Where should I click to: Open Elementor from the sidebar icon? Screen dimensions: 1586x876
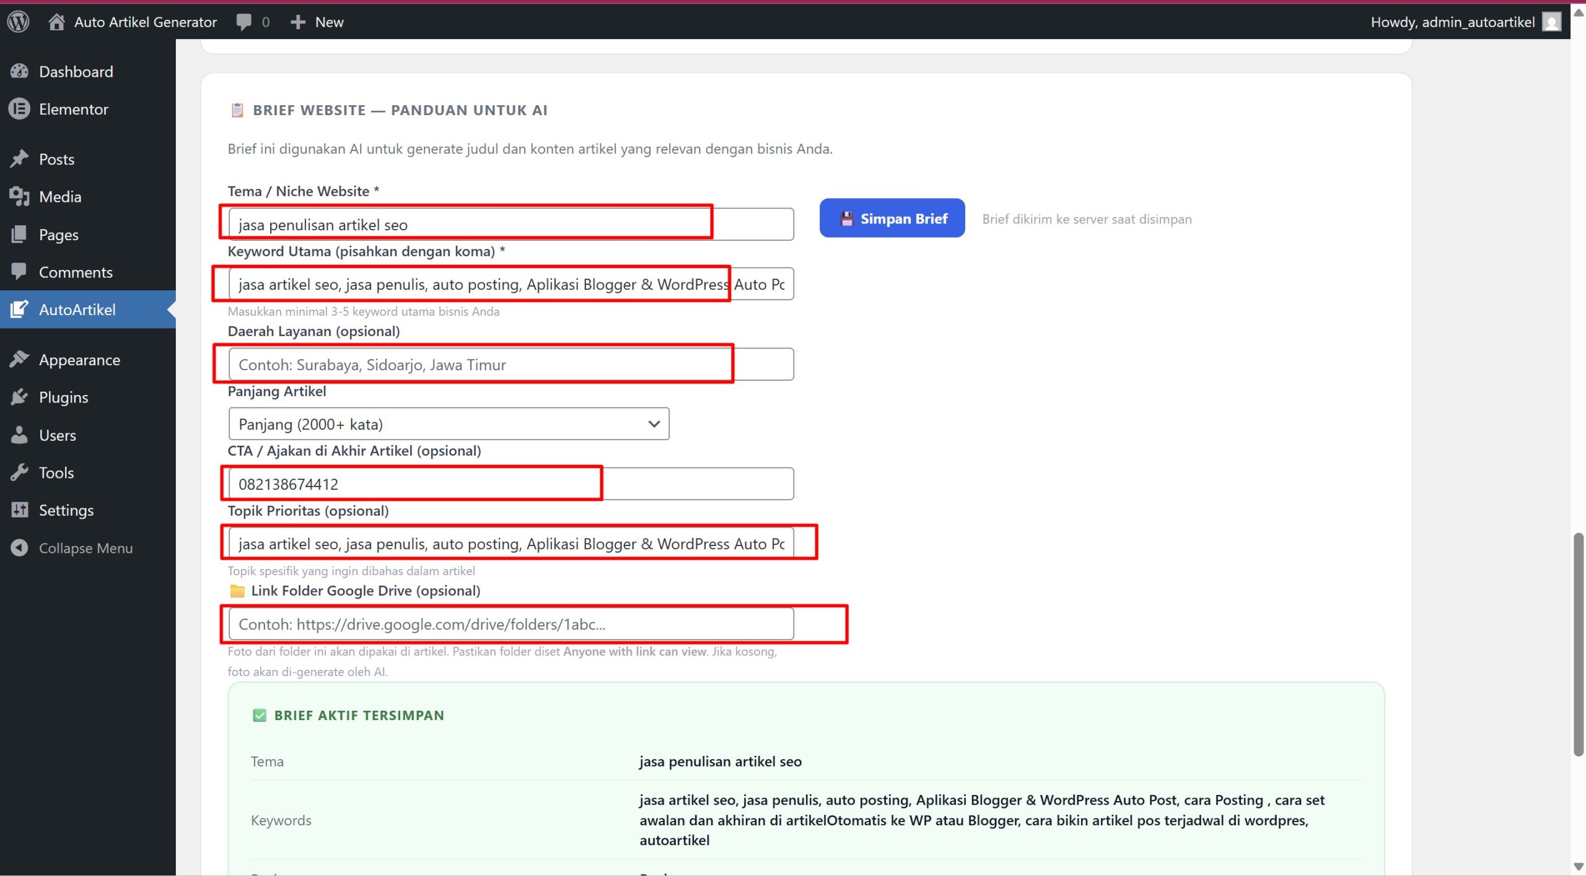coord(19,109)
